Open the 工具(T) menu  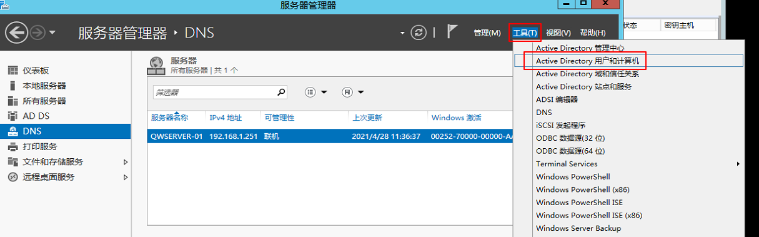coord(525,33)
